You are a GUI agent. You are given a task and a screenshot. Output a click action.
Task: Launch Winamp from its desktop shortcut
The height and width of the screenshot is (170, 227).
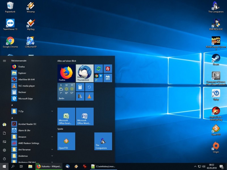pyautogui.click(x=31, y=7)
